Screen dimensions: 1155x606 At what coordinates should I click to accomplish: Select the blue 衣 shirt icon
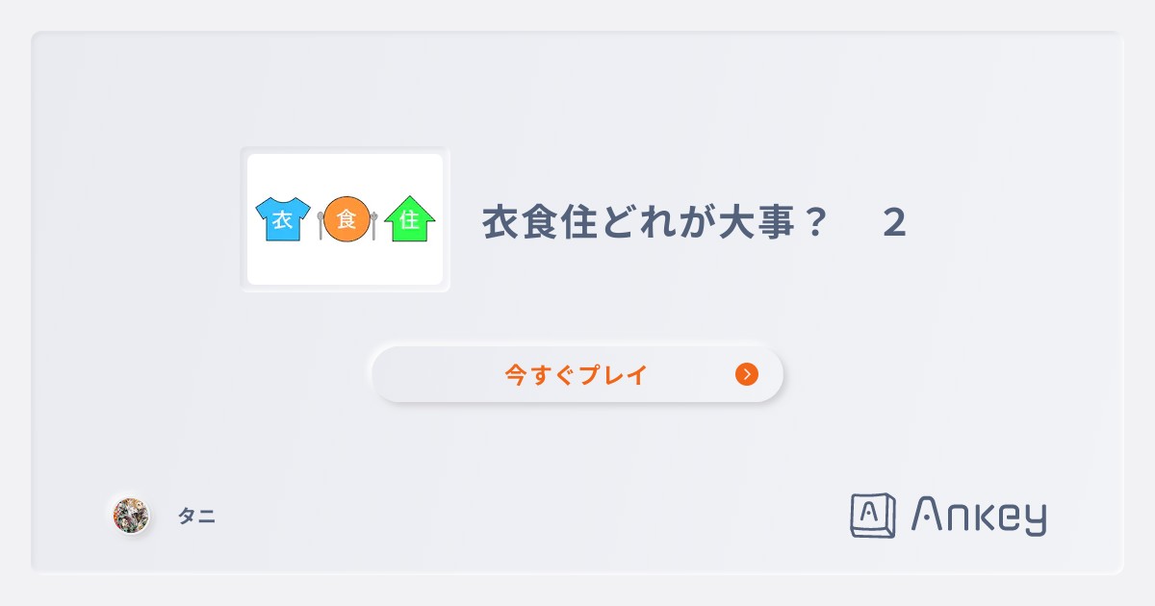tap(281, 219)
